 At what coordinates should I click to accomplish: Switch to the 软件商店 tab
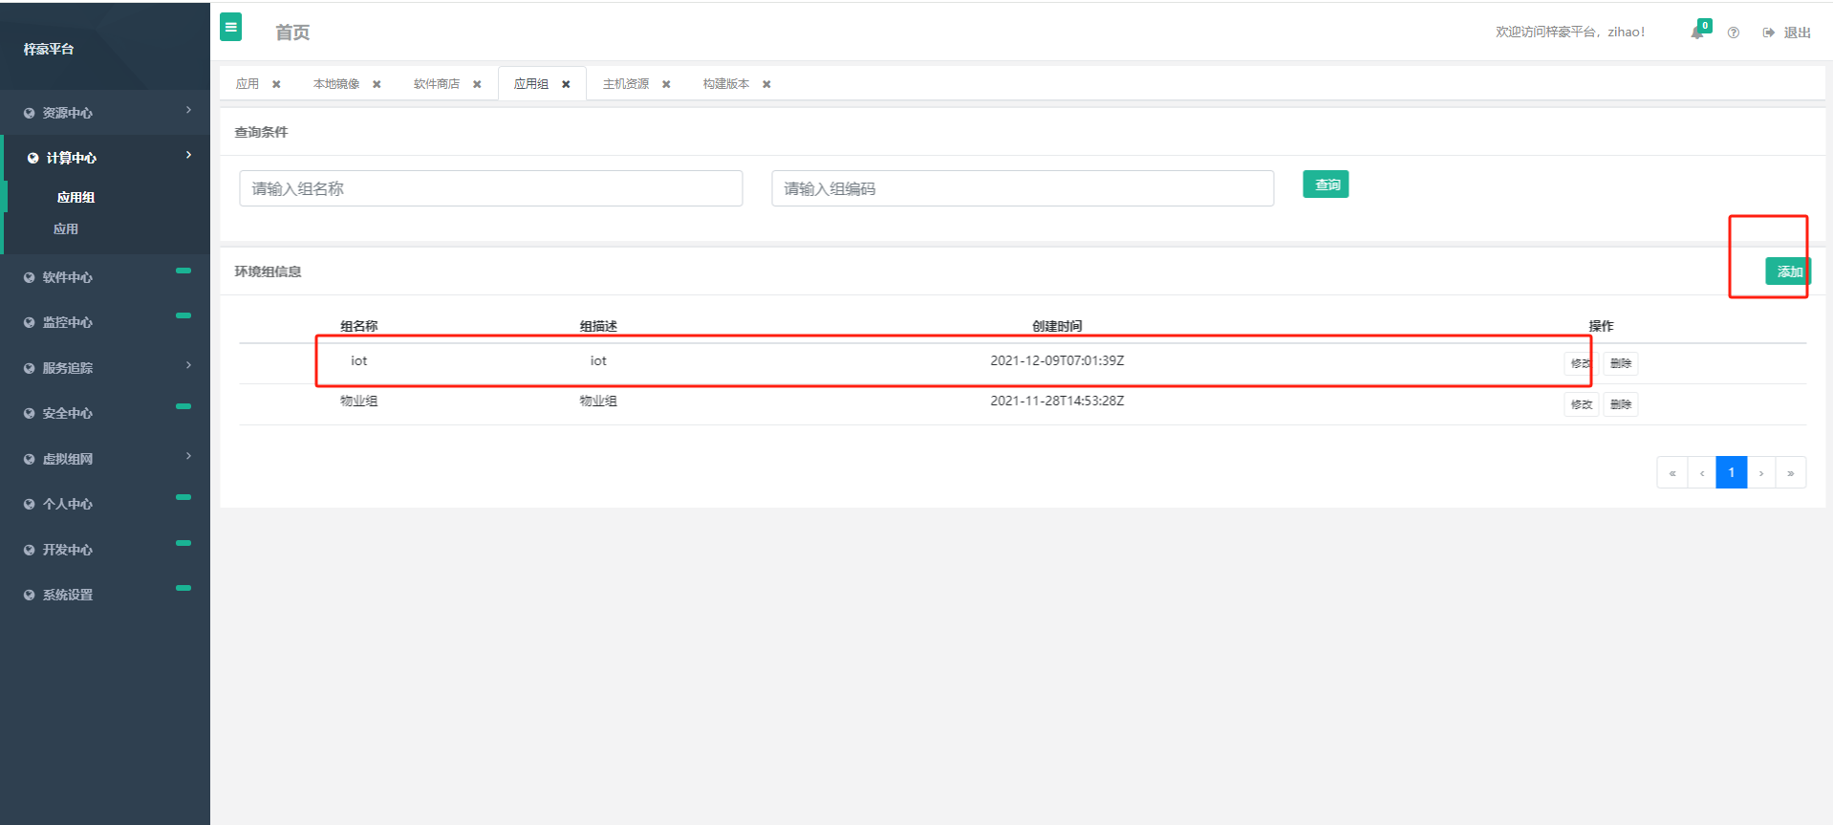437,84
